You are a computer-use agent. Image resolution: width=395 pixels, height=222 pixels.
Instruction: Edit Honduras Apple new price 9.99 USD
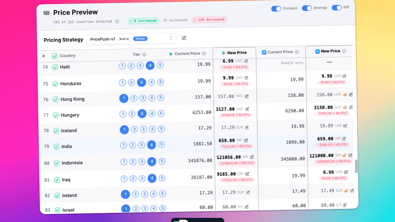tap(345, 76)
